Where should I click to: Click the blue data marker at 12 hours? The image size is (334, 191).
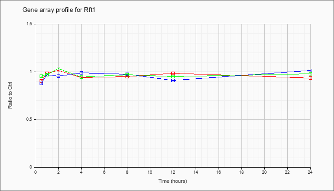pyautogui.click(x=173, y=80)
